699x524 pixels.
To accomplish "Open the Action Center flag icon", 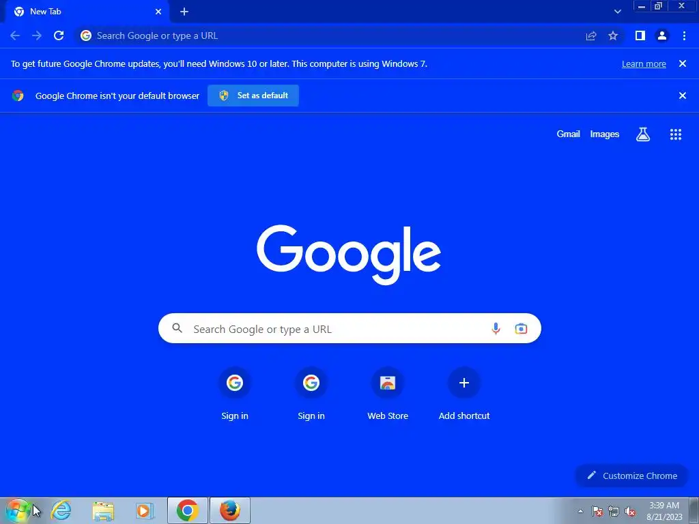I will [x=597, y=511].
